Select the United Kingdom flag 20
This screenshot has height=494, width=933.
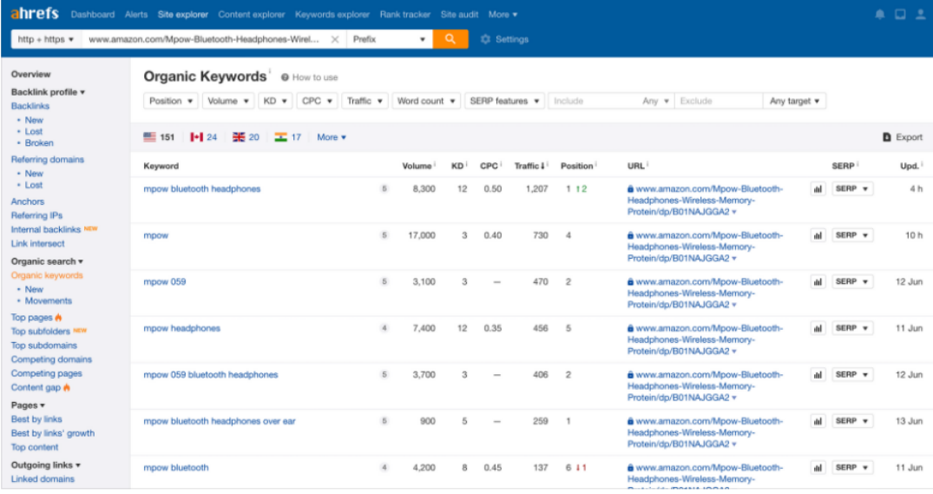pyautogui.click(x=246, y=137)
